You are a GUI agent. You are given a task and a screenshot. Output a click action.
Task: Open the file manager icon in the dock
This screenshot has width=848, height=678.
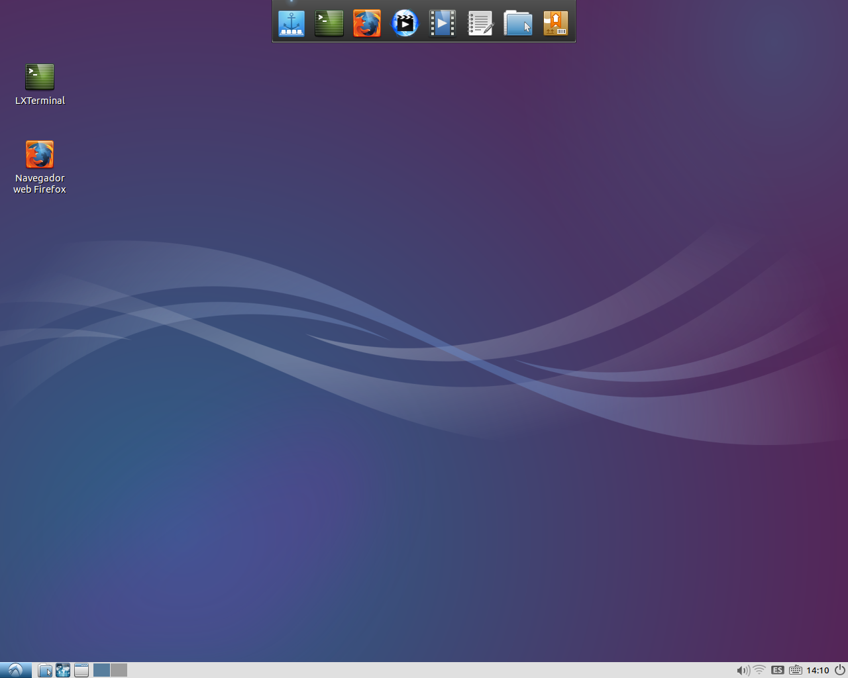518,22
